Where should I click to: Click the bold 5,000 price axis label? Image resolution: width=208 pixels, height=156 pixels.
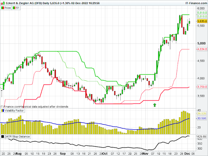201,43
